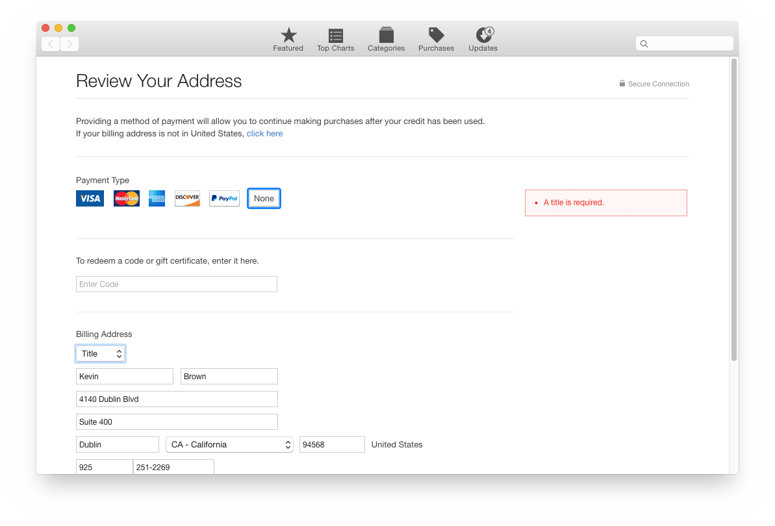The height and width of the screenshot is (526, 775).
Task: Choose Discover card payment option
Action: (187, 199)
